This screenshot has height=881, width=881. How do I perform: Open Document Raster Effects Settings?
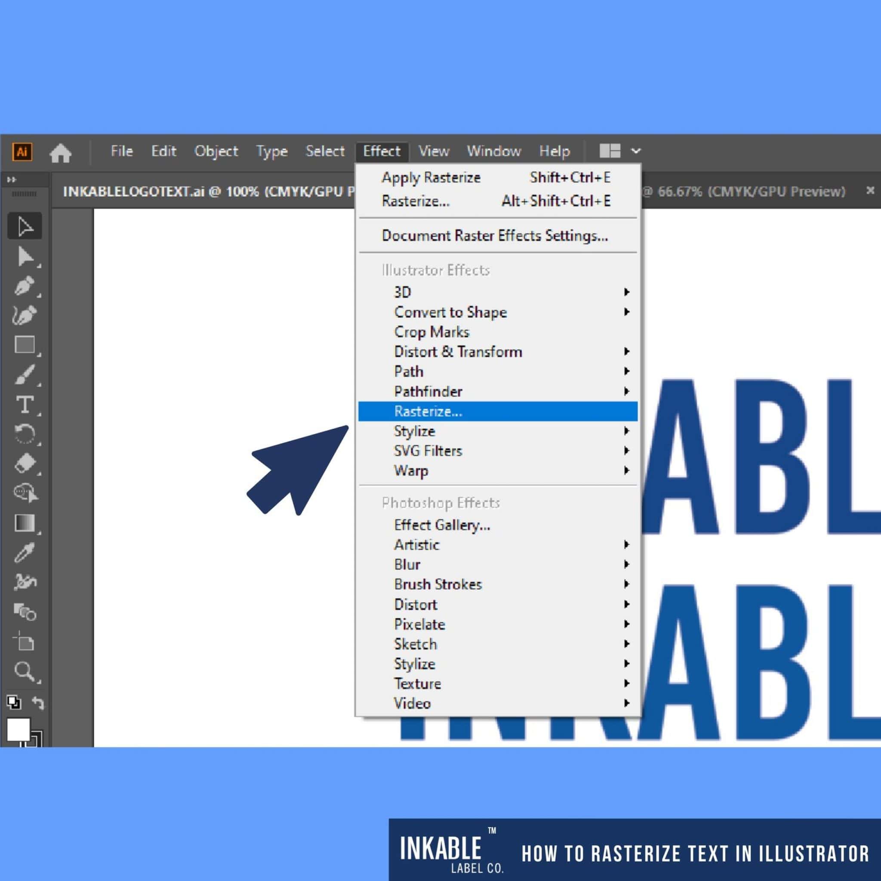495,236
